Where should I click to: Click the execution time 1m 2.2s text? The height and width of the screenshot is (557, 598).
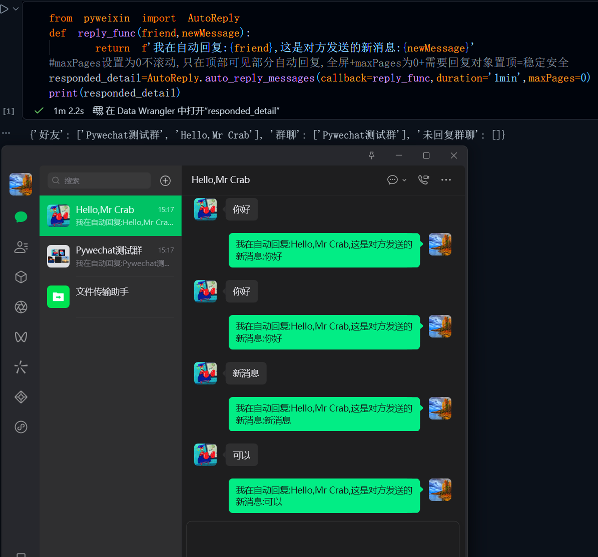69,111
